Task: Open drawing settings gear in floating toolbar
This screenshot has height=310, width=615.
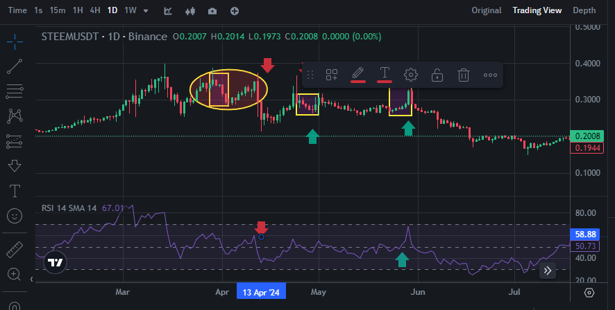Action: 411,75
